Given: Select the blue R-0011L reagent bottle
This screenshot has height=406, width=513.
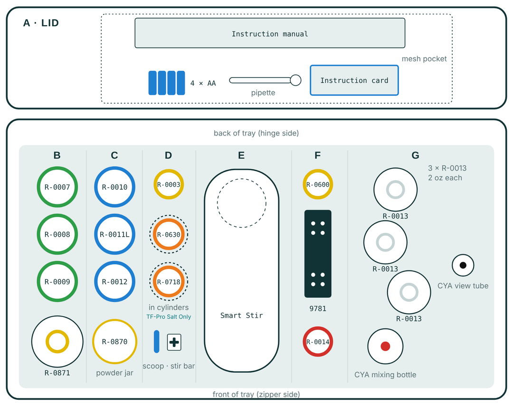Looking at the screenshot, I should (114, 234).
